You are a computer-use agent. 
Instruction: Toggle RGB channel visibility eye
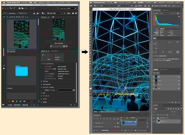154,77
